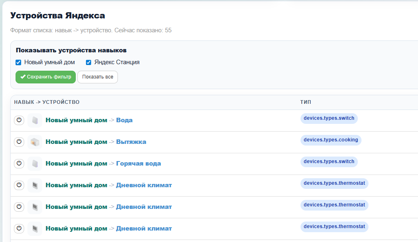Uncheck the Яндекс Станция skill filter
The height and width of the screenshot is (242, 418).
pyautogui.click(x=88, y=62)
